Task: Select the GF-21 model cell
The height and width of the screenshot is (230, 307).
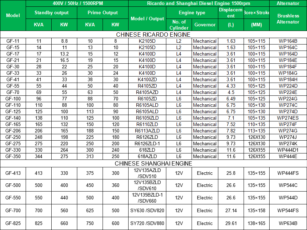Action: (x=13, y=60)
